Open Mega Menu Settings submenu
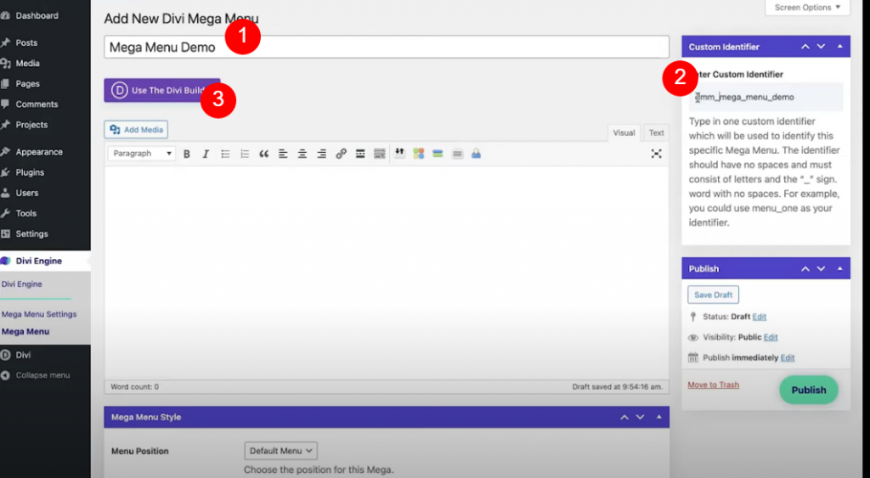Screen dimensions: 870x478 pyautogui.click(x=39, y=314)
